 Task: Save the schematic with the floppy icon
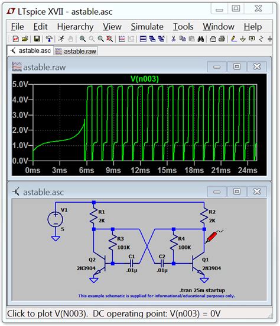coord(37,39)
